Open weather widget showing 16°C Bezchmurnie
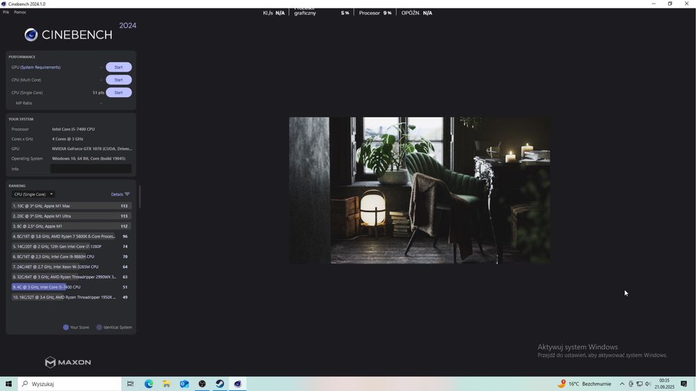 click(x=585, y=384)
